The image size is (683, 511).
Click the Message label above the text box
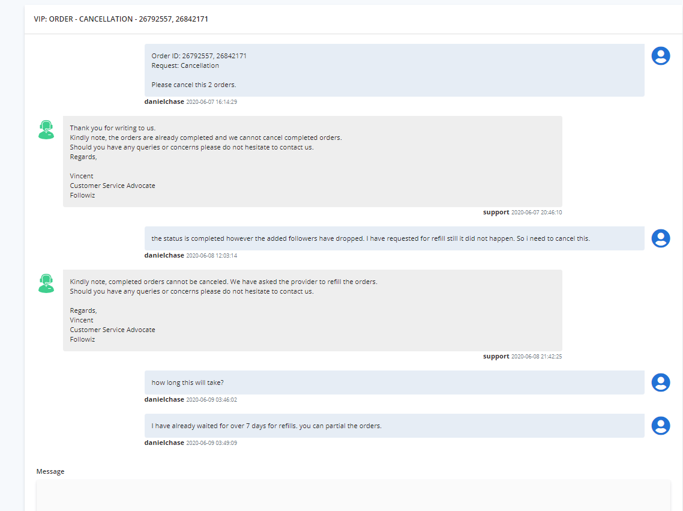click(x=50, y=471)
